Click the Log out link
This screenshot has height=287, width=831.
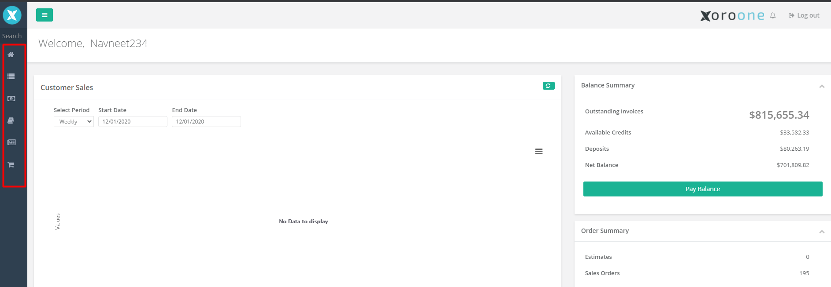804,15
